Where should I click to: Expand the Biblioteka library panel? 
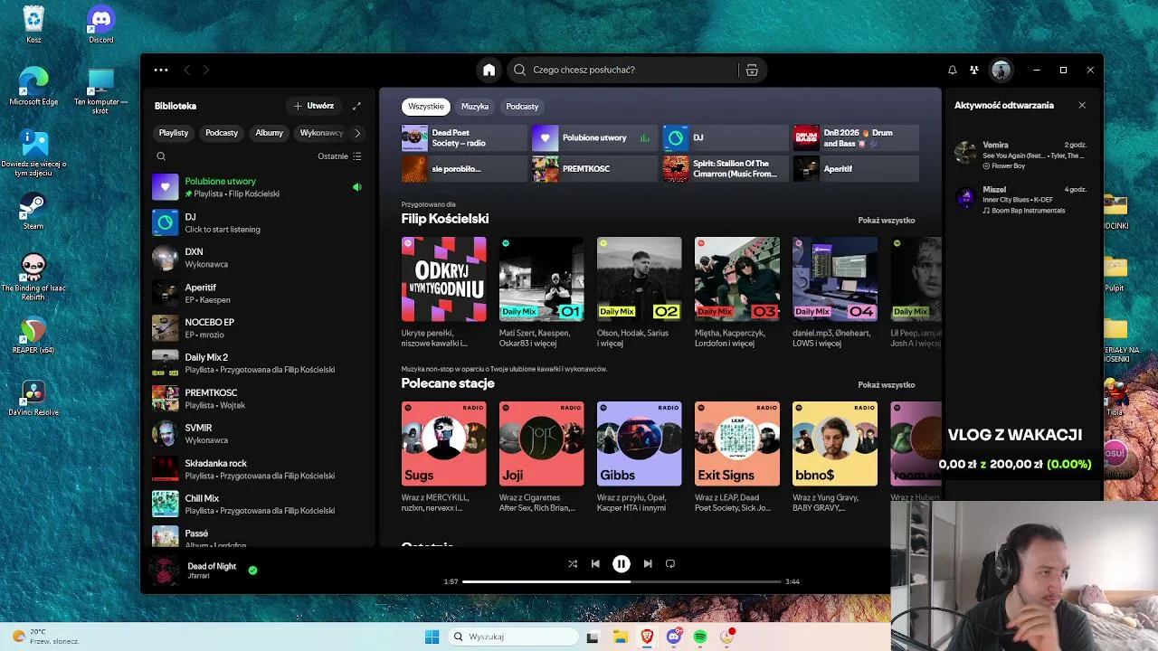pyautogui.click(x=356, y=106)
